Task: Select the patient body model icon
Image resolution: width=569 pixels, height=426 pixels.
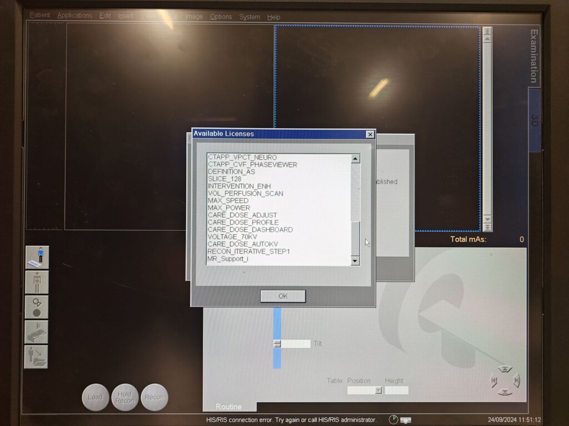Action: pos(37,282)
